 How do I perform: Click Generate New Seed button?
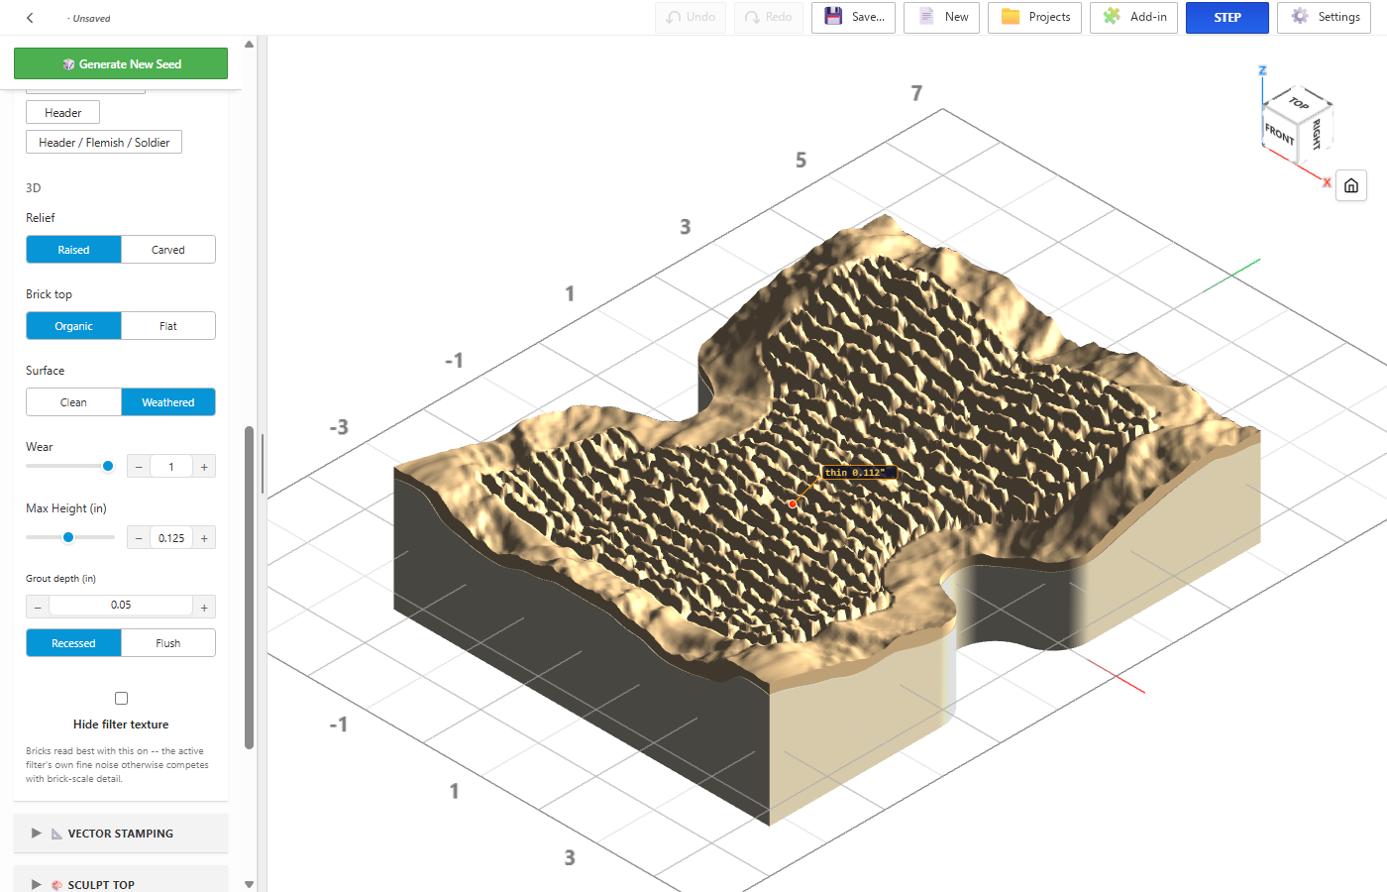click(121, 63)
